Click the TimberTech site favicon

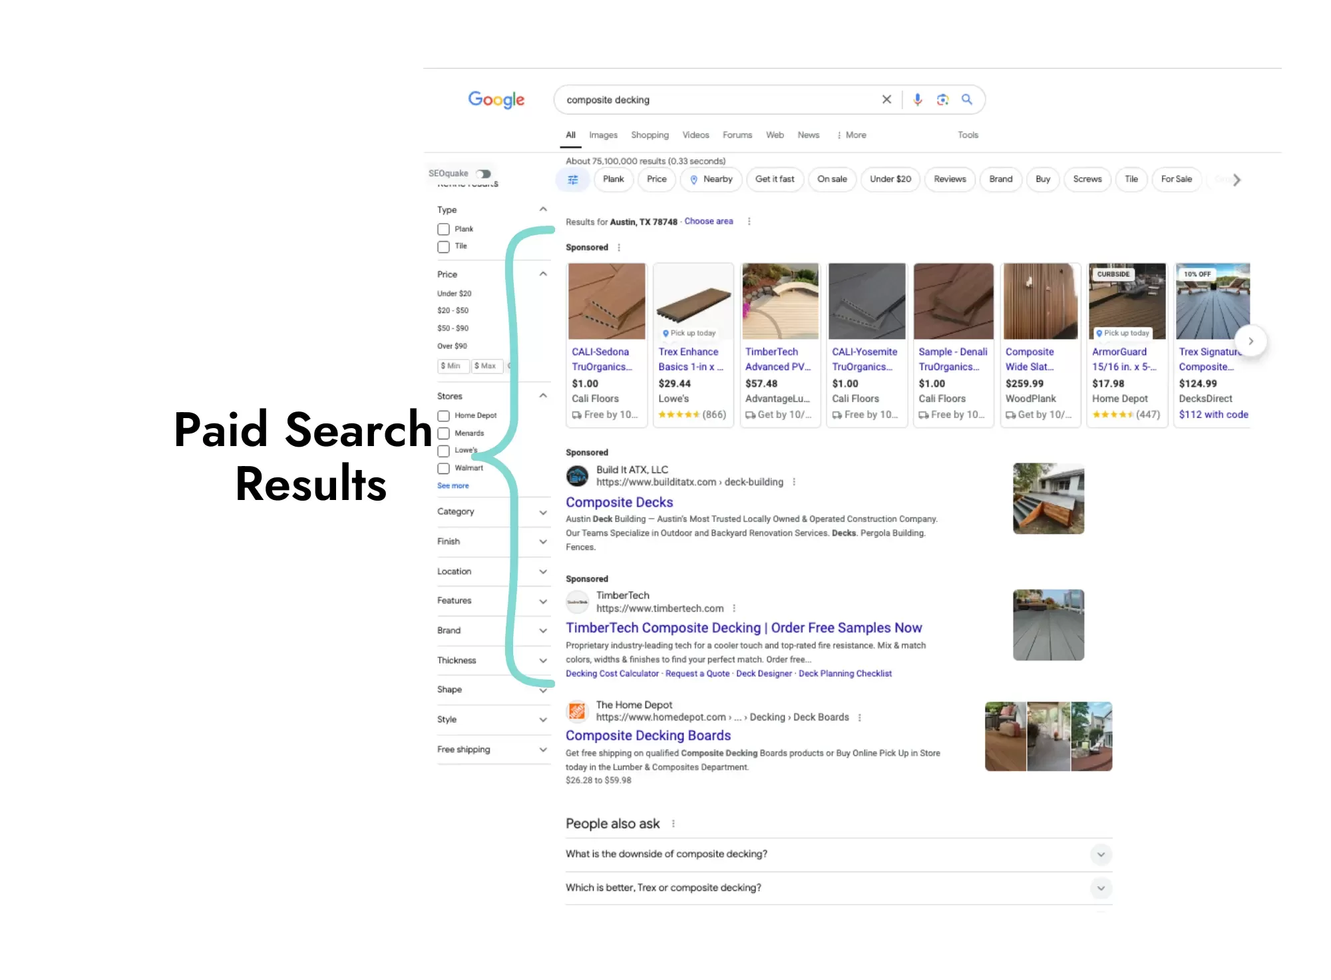coord(577,602)
